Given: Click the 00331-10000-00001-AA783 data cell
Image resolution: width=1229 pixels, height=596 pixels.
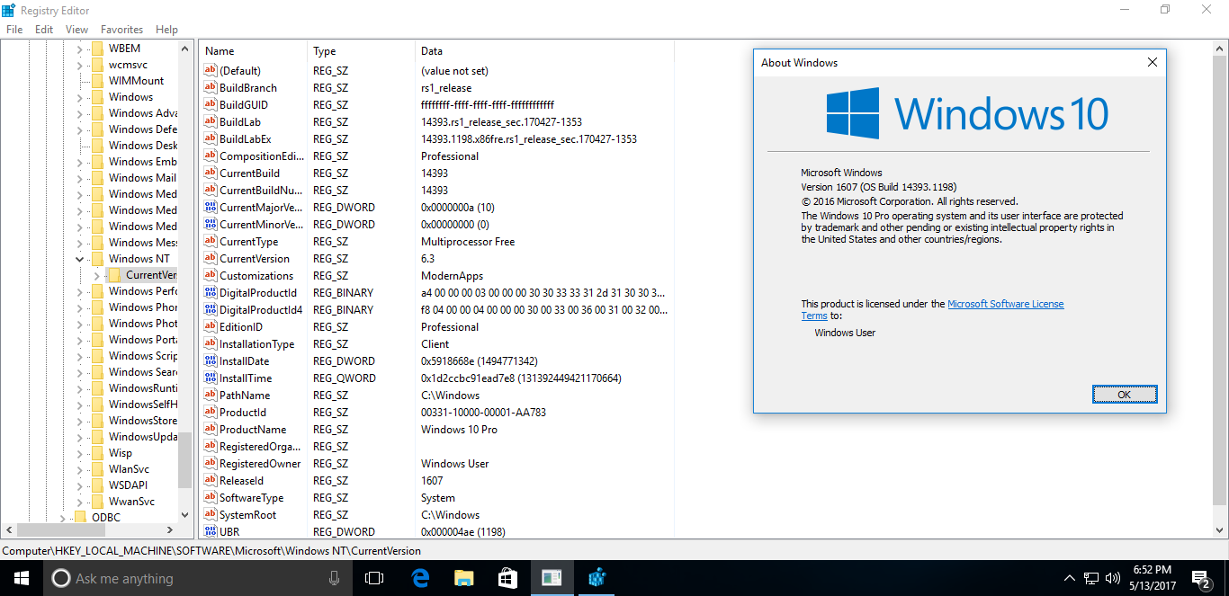Looking at the screenshot, I should (x=483, y=413).
